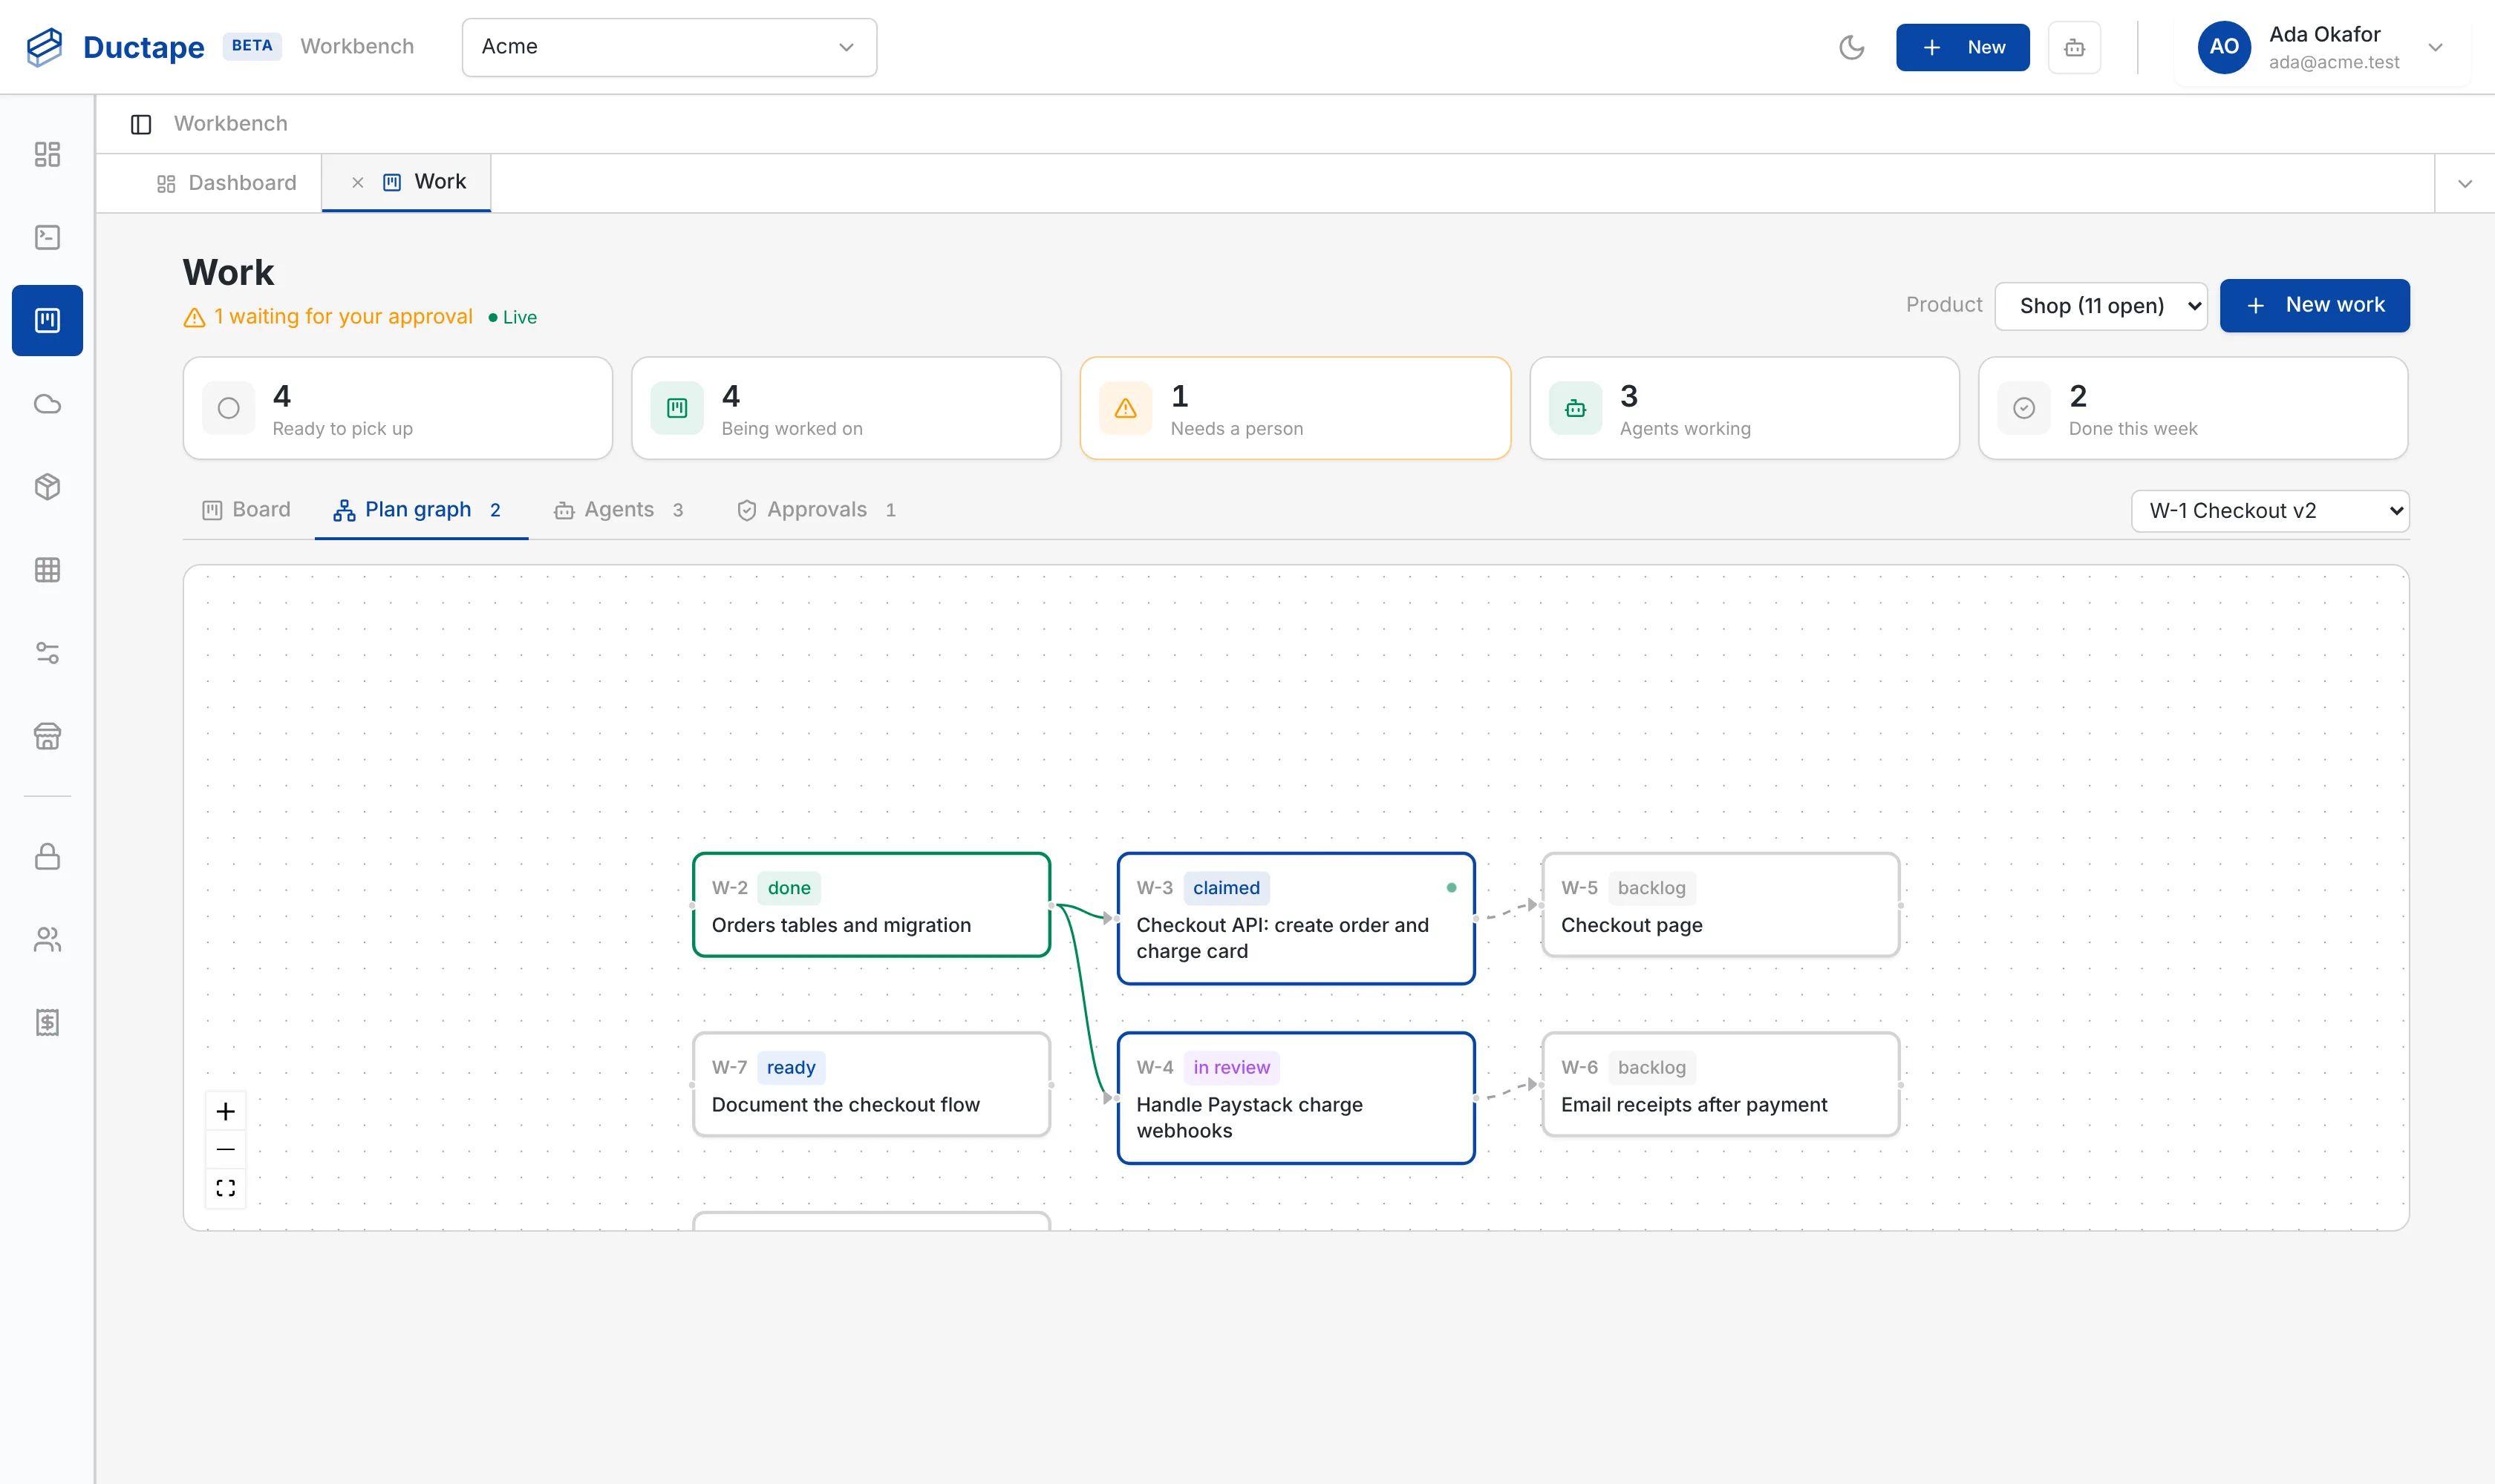
Task: Select W-2 Orders tables and migration node
Action: (872, 905)
